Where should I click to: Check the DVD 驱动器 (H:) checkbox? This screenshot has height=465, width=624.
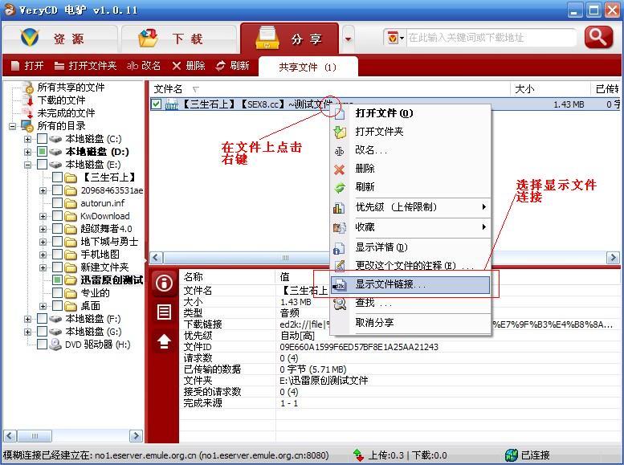click(x=43, y=344)
